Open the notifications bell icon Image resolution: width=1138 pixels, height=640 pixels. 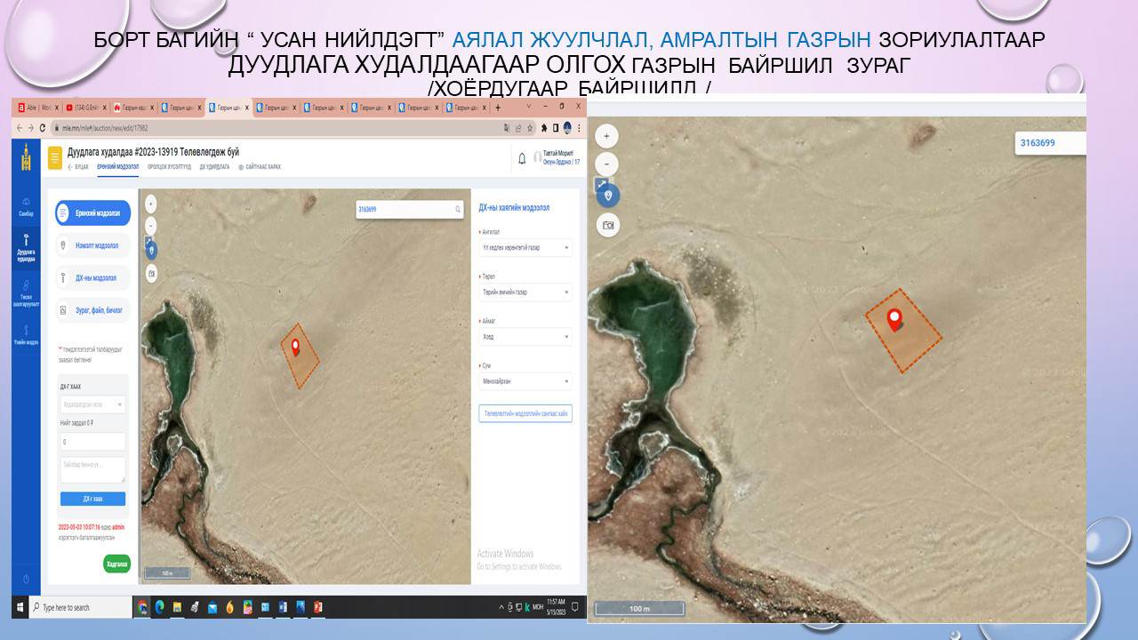coord(522,158)
